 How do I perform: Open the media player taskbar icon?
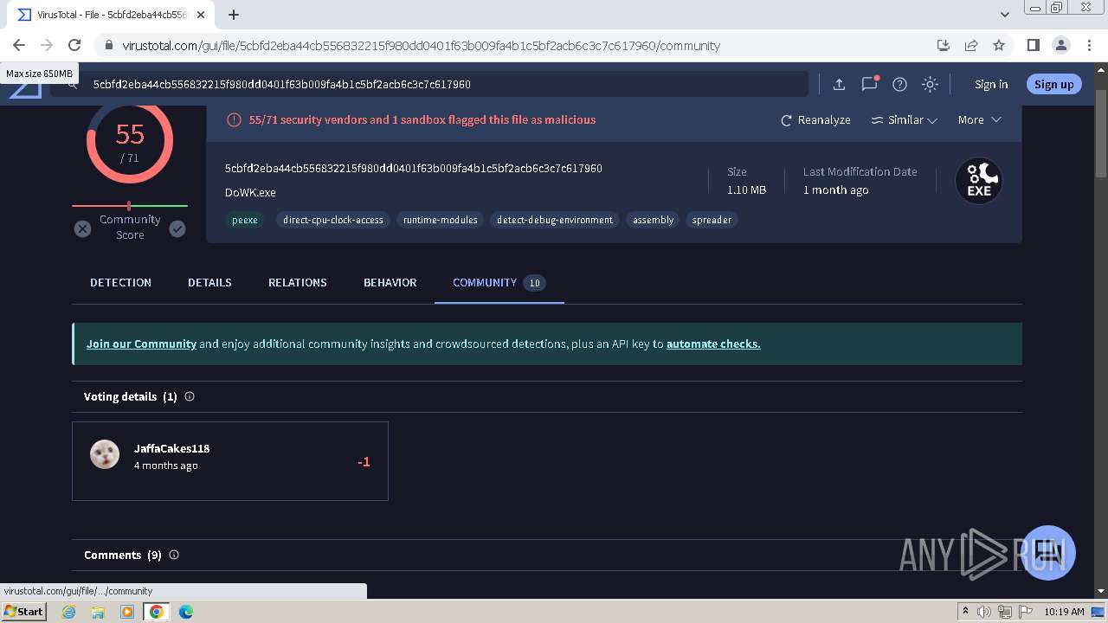[127, 612]
